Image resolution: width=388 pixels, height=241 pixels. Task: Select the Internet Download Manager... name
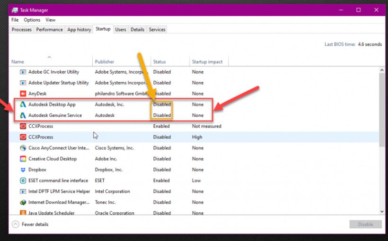coord(59,202)
